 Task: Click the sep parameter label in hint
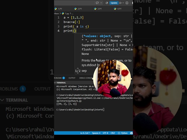[x=84, y=71]
